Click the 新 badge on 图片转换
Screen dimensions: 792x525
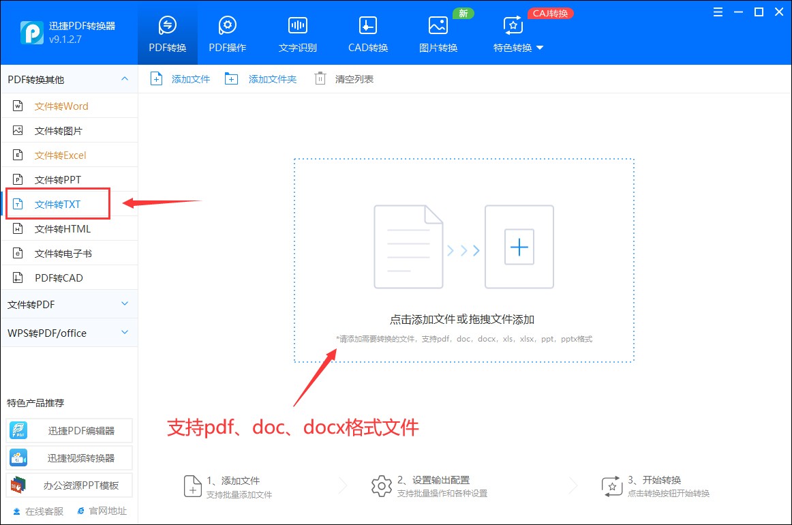(x=463, y=14)
